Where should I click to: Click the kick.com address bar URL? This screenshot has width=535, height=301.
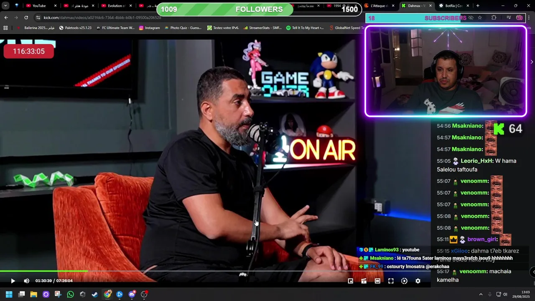pos(102,18)
